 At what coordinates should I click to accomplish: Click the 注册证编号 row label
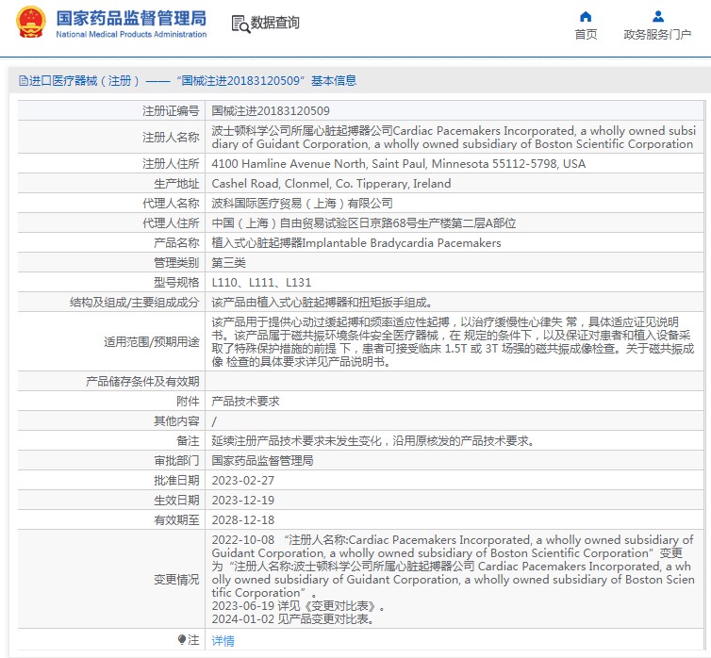(171, 111)
